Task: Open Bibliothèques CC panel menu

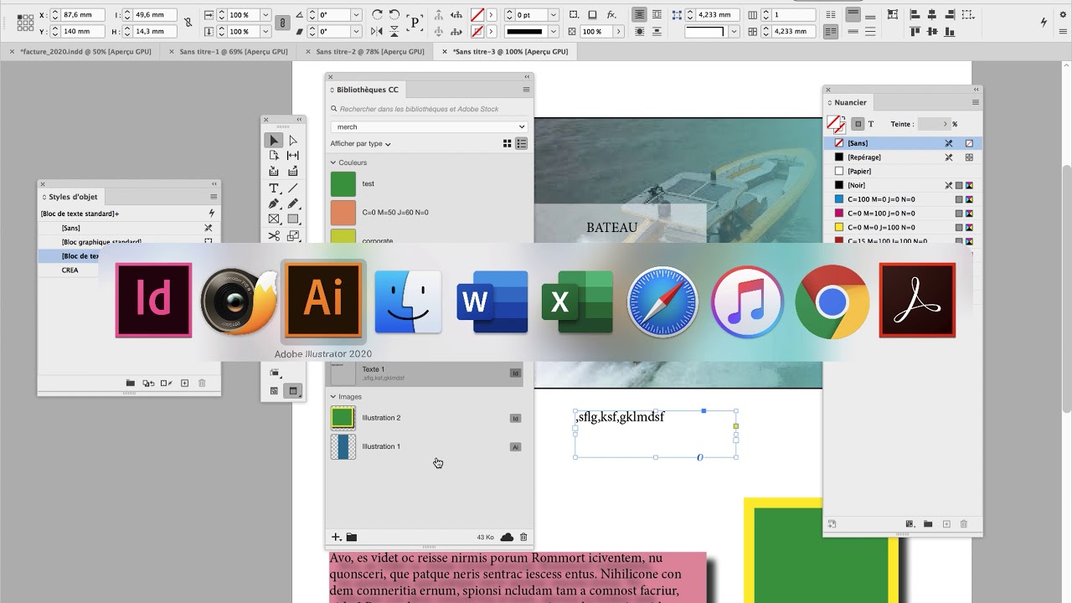Action: pyautogui.click(x=526, y=90)
